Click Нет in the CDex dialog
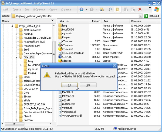This screenshot has height=132, width=162. [x=88, y=85]
